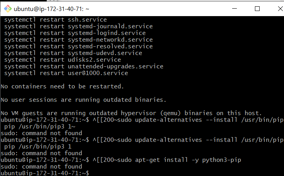Minimize the terminal window
The image size is (284, 176).
235,9
